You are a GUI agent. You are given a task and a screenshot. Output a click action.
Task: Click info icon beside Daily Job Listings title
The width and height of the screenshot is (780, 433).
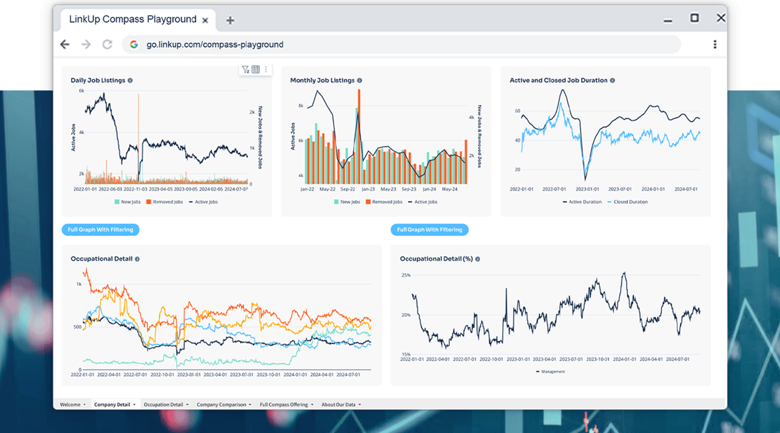pyautogui.click(x=130, y=81)
